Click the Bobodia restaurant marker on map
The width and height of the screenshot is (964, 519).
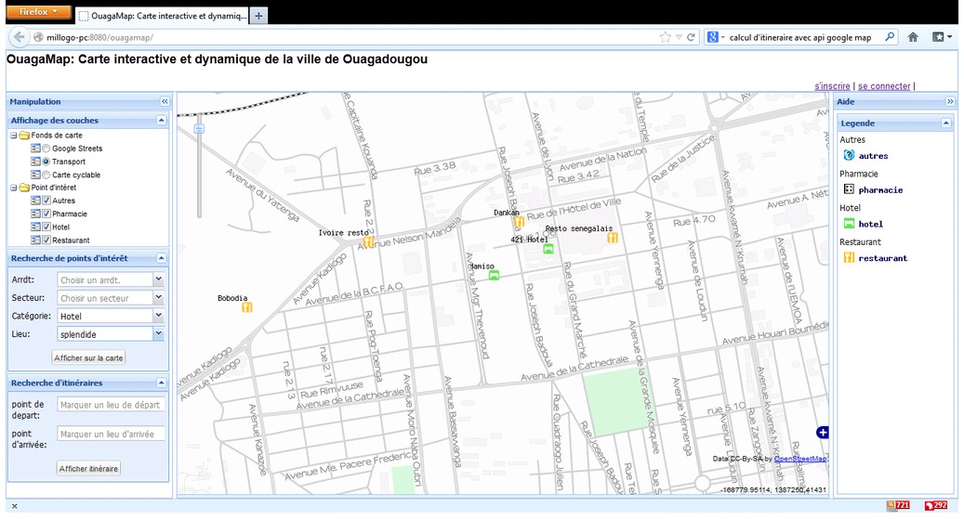tap(246, 307)
